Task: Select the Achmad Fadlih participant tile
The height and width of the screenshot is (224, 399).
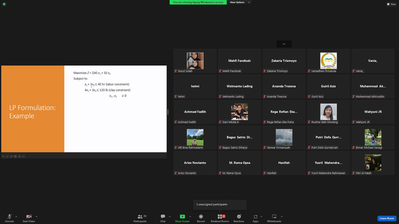Action: tap(195, 112)
